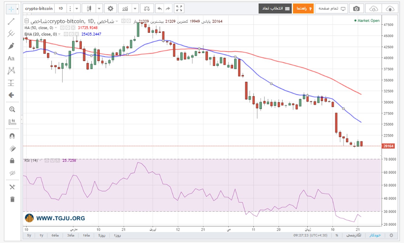Toggle magnet mode snapping
Image resolution: width=404 pixels, height=243 pixels.
point(12,136)
